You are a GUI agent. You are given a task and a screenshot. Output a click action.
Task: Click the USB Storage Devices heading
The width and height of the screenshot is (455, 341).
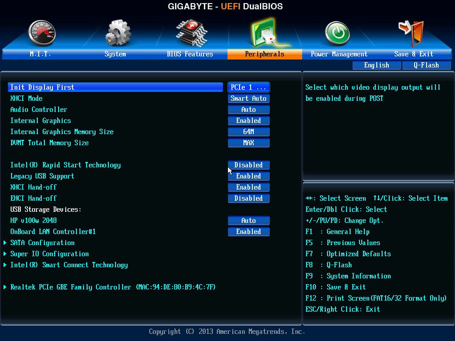46,210
